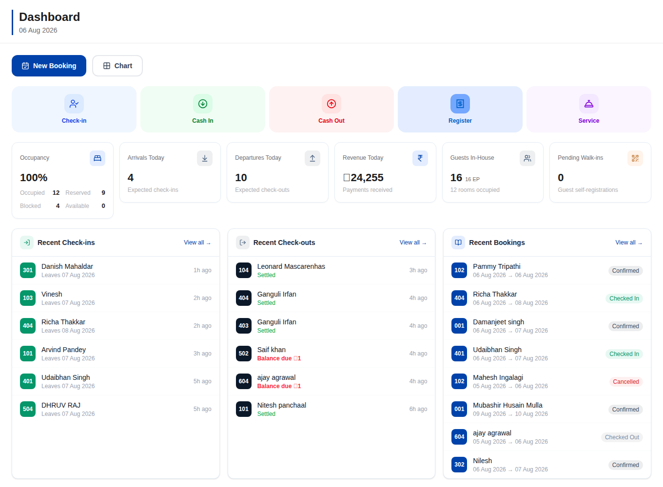The width and height of the screenshot is (663, 487).
Task: Open Danish Mahaldar's check-in for room 301
Action: coord(116,270)
